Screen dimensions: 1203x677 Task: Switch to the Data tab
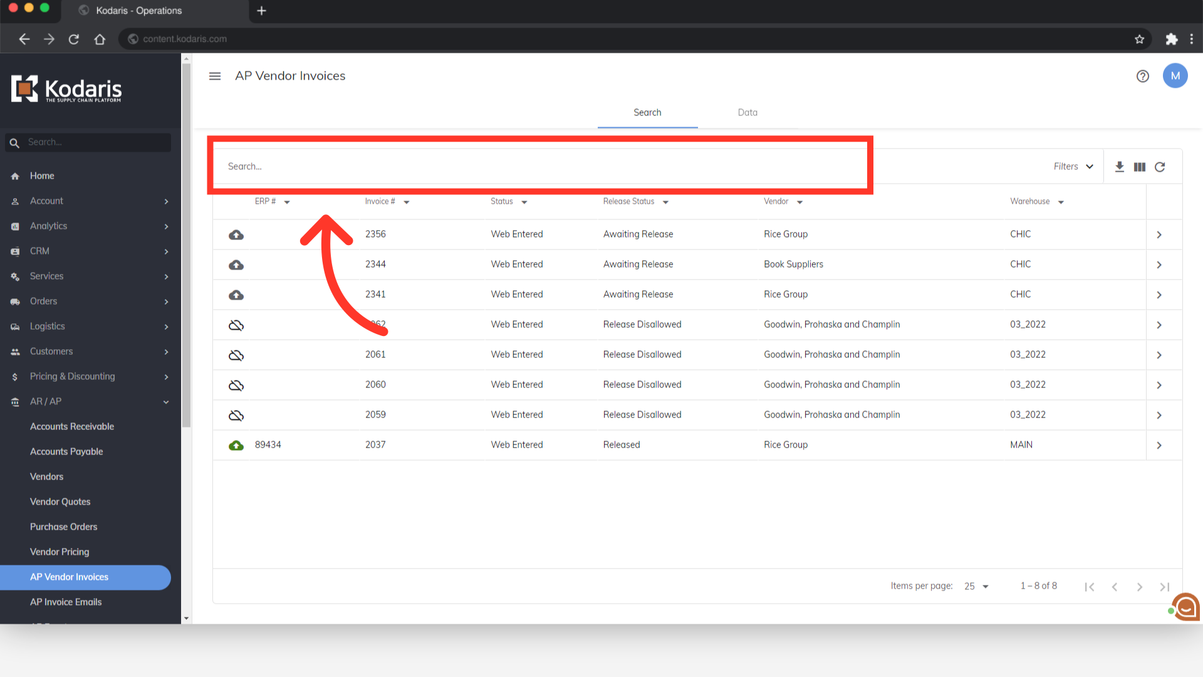[747, 113]
